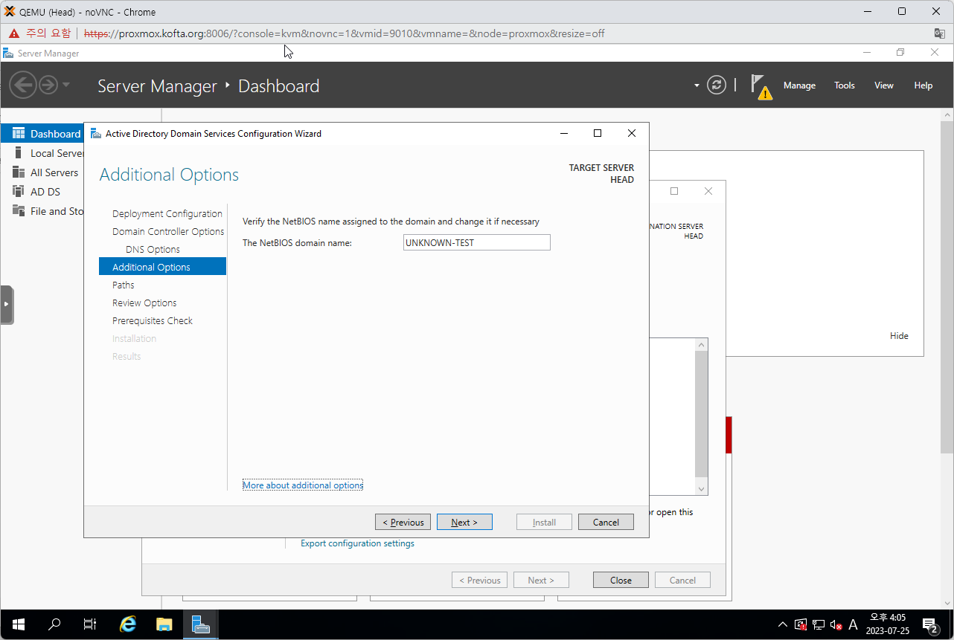Click the back navigation arrow in Server Manager
Image resolution: width=954 pixels, height=640 pixels.
[x=23, y=85]
